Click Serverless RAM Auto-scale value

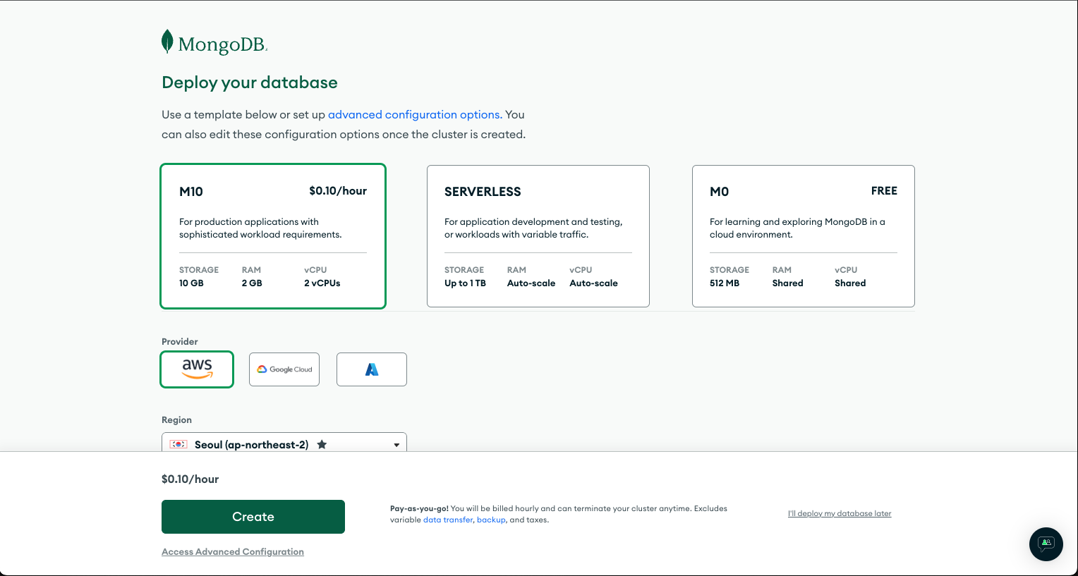531,283
